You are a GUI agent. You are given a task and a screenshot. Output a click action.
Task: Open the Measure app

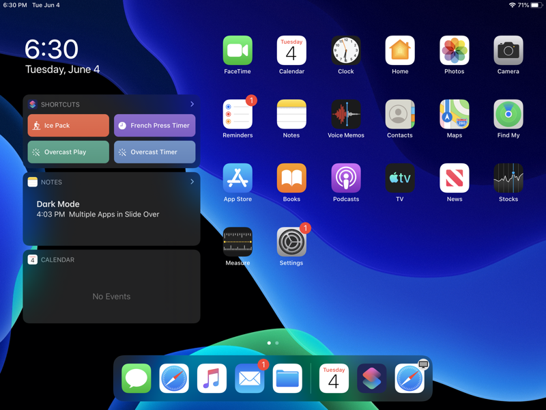[238, 242]
